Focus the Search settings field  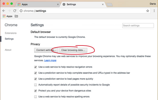138,25
